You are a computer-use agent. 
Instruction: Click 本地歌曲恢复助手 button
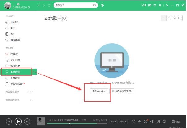122,91
